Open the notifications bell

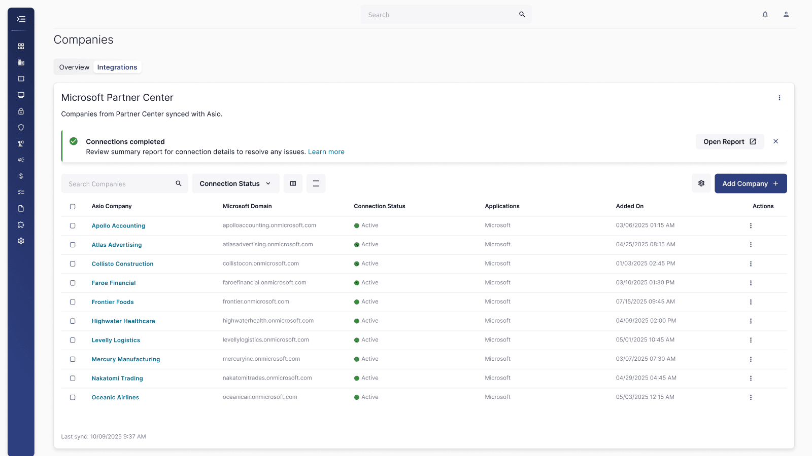coord(765,14)
